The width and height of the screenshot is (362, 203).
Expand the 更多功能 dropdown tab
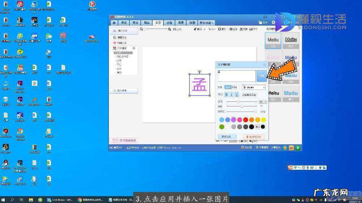[x=206, y=23]
